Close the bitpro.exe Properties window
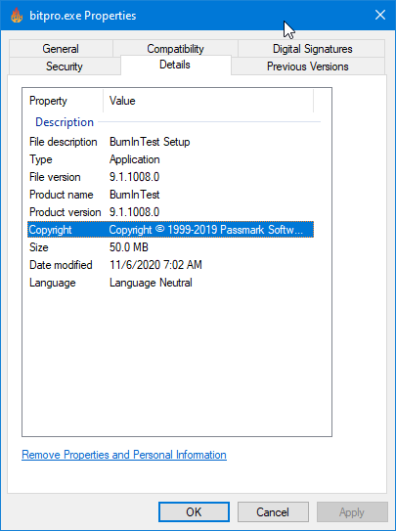 tap(380, 15)
